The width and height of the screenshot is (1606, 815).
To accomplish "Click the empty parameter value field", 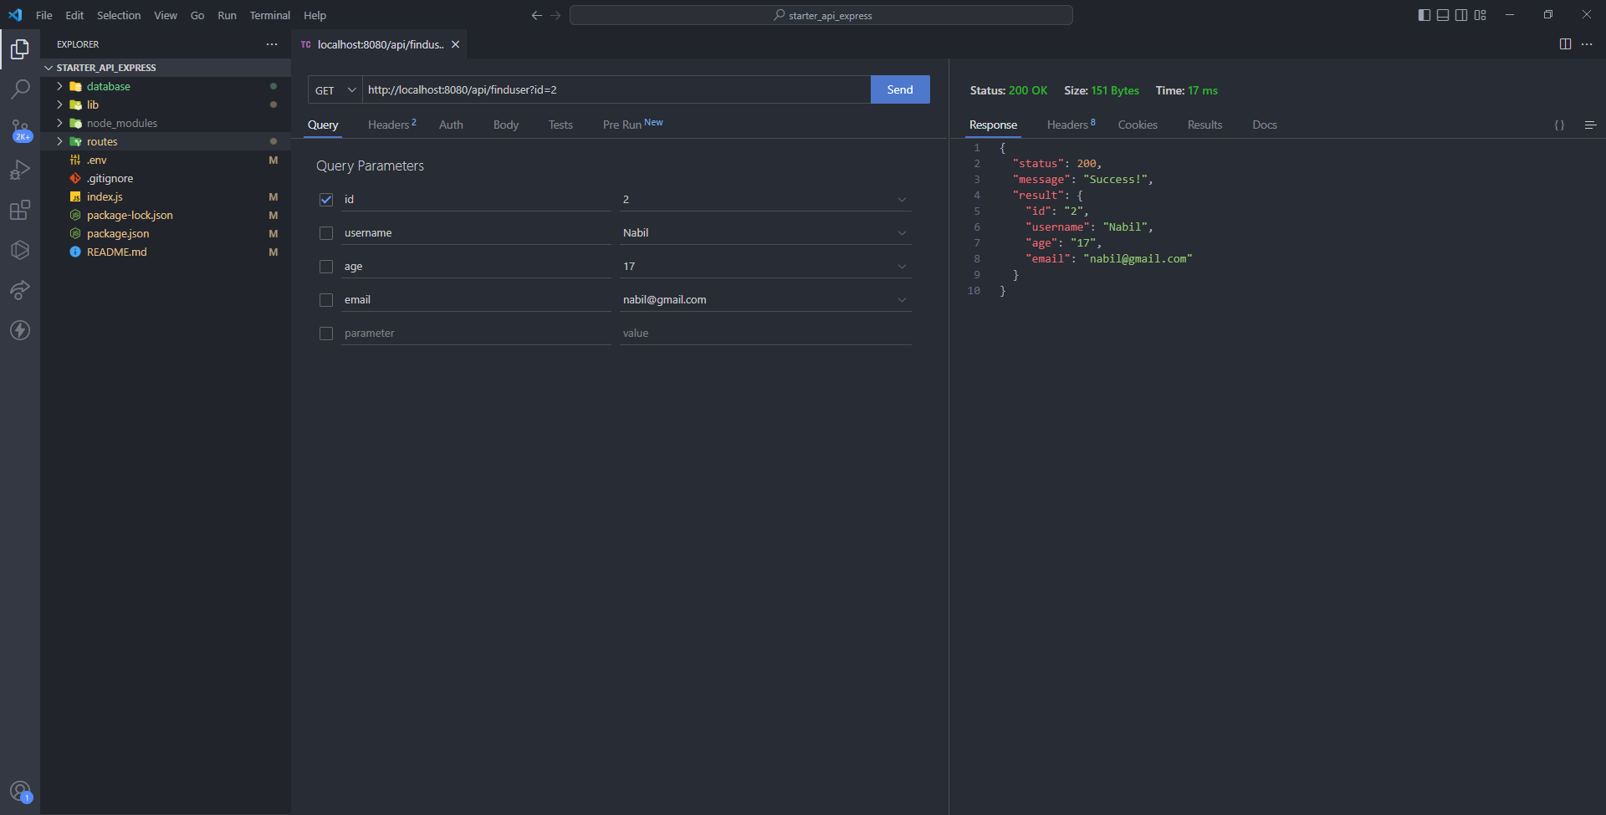I will point(765,333).
